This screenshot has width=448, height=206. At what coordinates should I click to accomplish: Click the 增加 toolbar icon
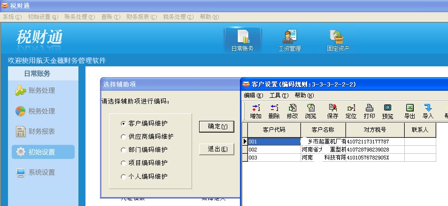click(x=256, y=111)
